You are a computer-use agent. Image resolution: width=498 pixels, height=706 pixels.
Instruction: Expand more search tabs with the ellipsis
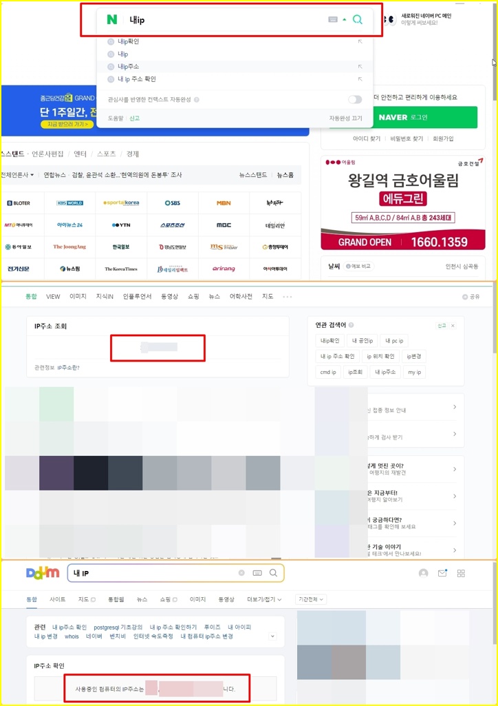[x=288, y=297]
